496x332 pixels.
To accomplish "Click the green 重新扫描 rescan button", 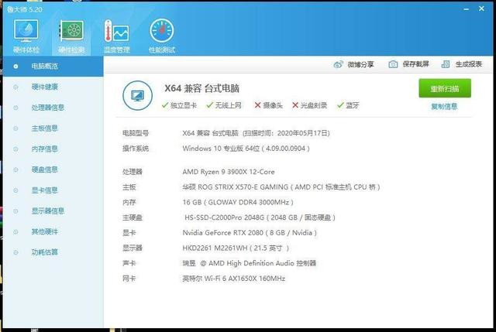I will tap(445, 88).
